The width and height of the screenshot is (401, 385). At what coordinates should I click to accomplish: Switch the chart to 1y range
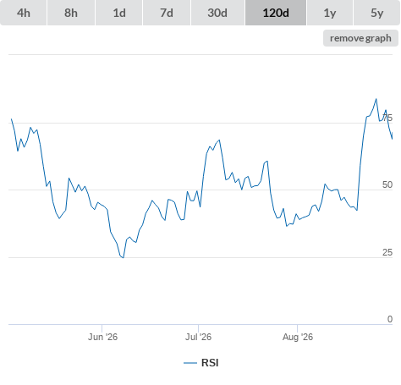coord(330,13)
